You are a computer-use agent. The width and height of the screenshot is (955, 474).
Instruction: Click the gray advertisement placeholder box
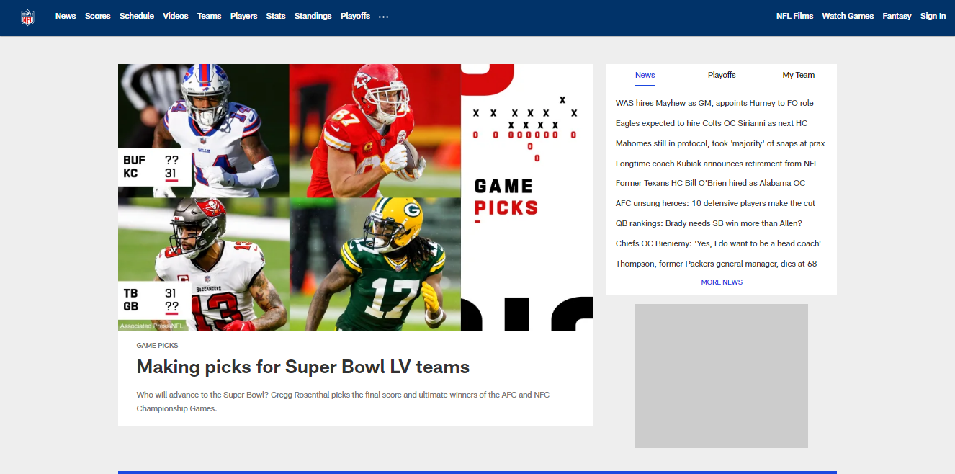(x=722, y=376)
